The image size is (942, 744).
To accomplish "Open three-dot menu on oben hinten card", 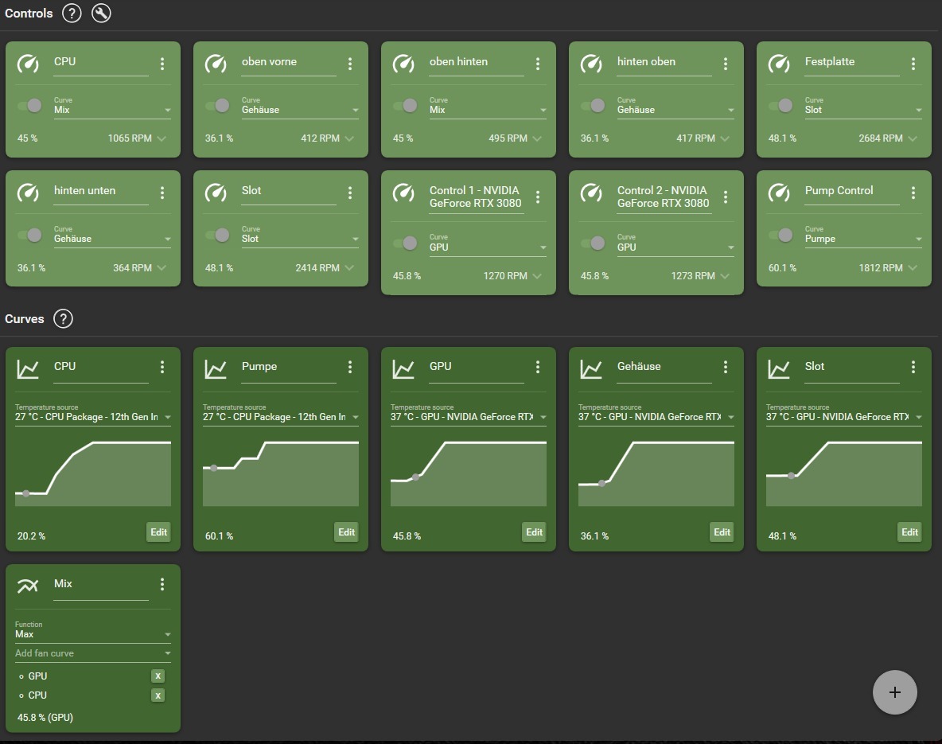I will (x=538, y=64).
